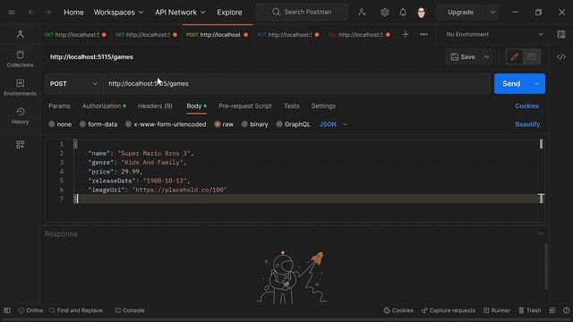Open Environments in the sidebar
The image size is (573, 322).
tap(20, 88)
